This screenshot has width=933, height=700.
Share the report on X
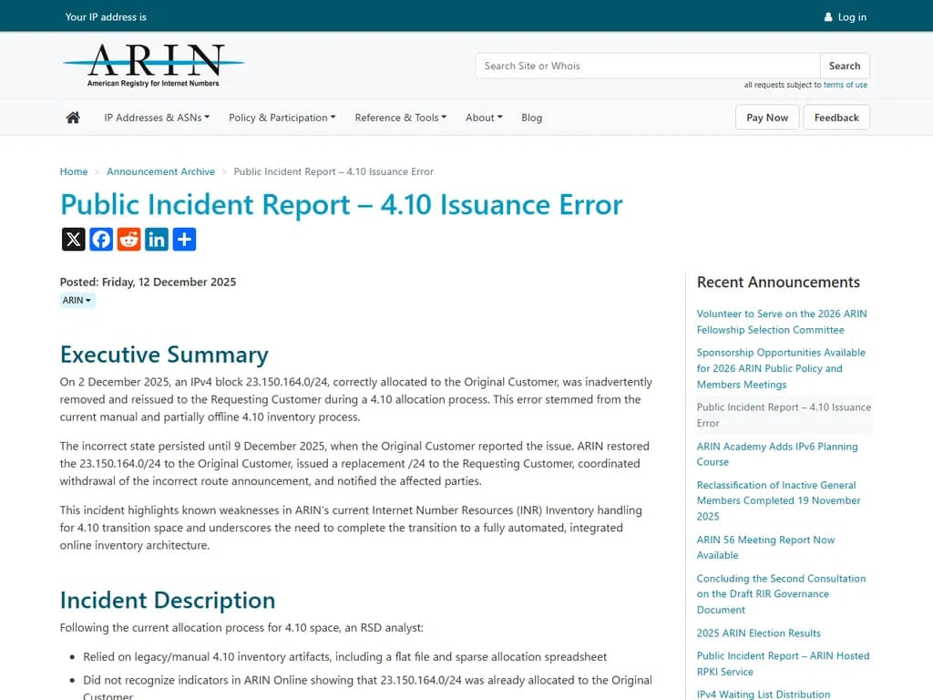click(x=73, y=239)
